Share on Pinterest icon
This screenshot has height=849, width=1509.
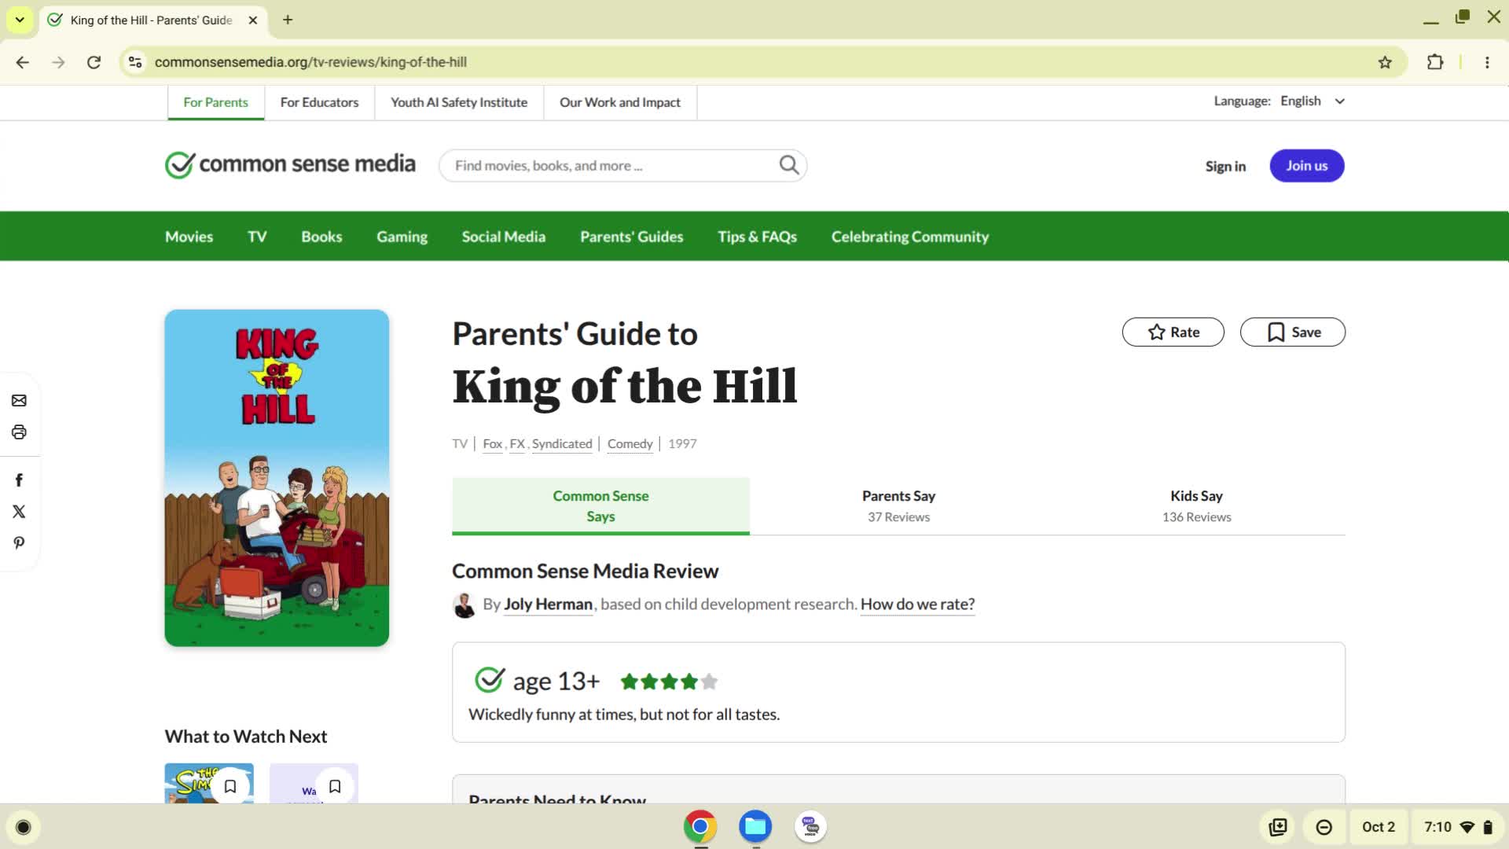tap(19, 543)
